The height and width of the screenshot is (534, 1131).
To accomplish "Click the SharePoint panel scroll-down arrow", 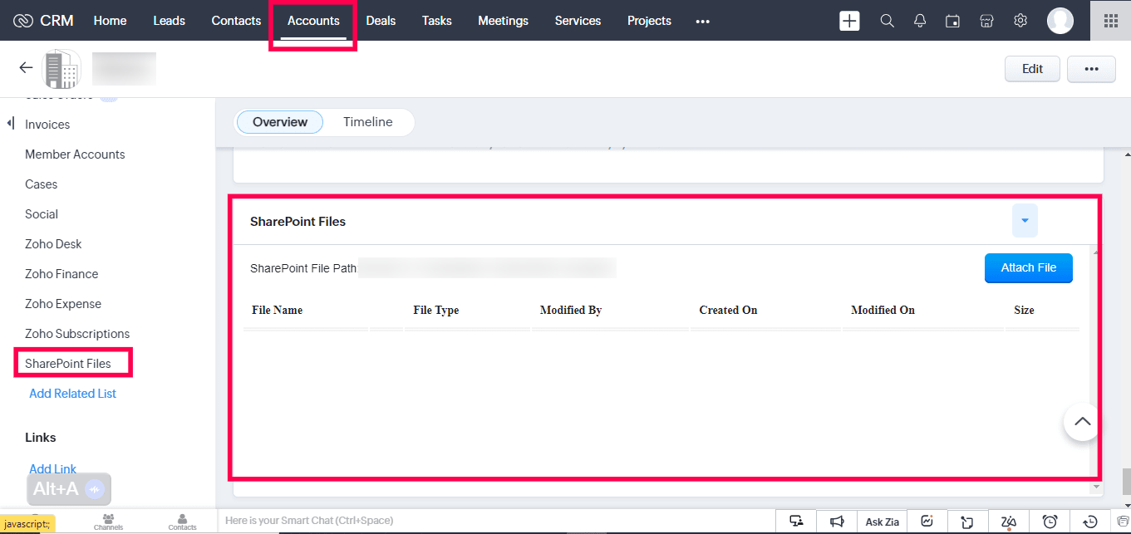I will coord(1096,487).
